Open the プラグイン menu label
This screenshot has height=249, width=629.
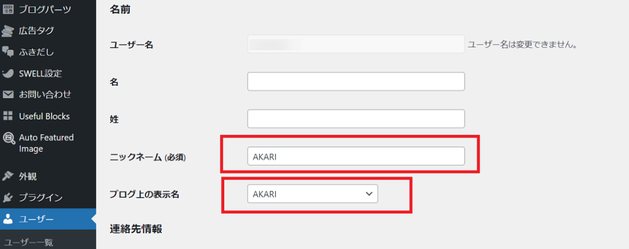coord(41,197)
